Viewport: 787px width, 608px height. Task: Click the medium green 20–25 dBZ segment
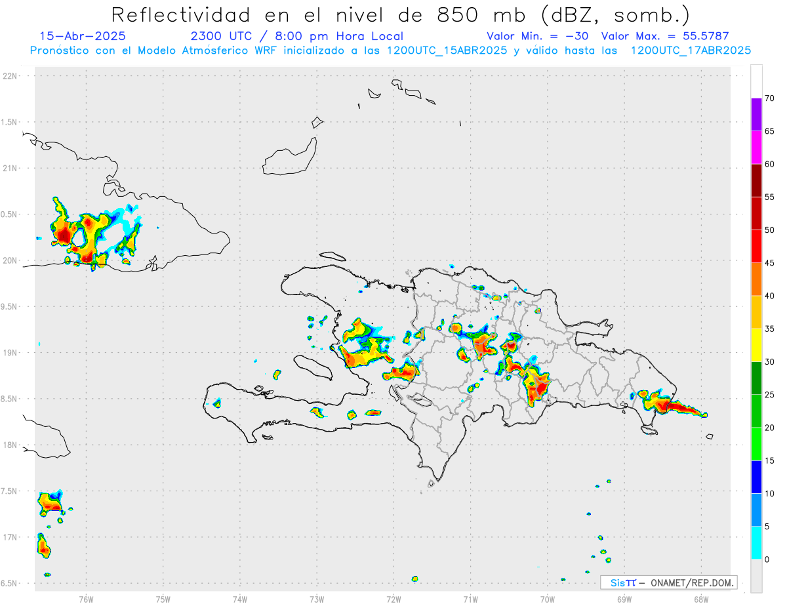click(x=756, y=411)
